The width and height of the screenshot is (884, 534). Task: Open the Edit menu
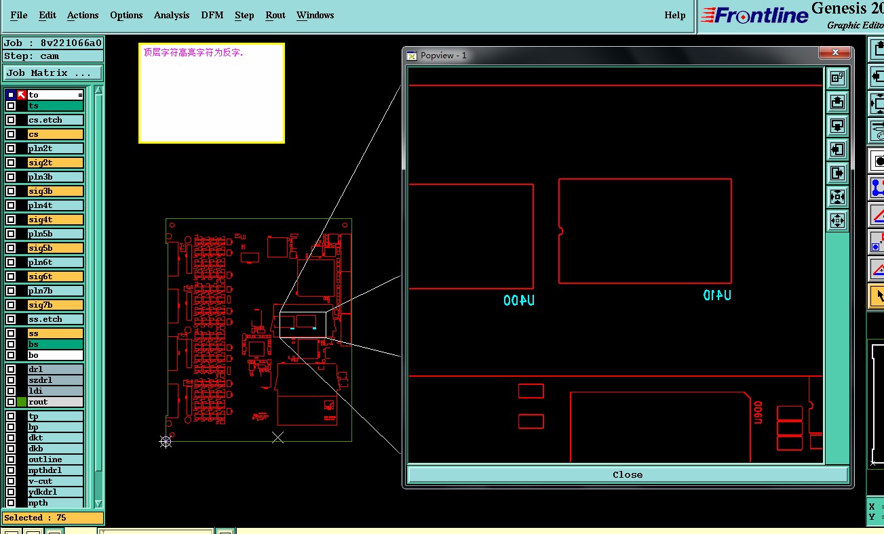pyautogui.click(x=47, y=15)
